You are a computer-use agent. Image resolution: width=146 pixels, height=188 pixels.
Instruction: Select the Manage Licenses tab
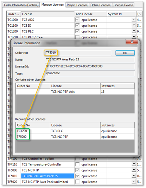[52, 5]
